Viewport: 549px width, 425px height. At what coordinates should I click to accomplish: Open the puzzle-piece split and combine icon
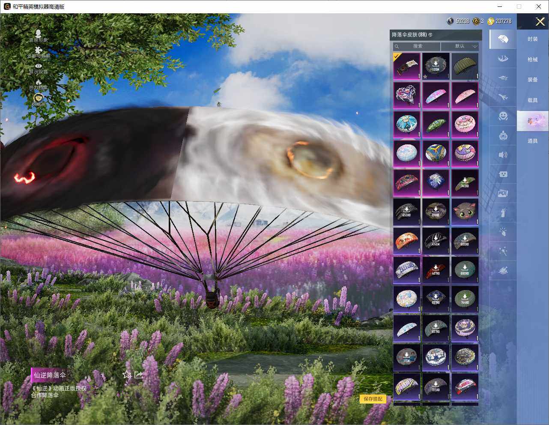click(x=39, y=52)
